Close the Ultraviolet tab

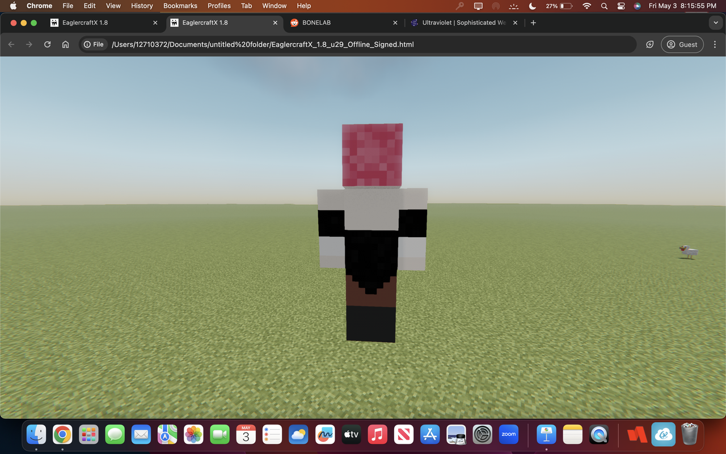pos(515,23)
